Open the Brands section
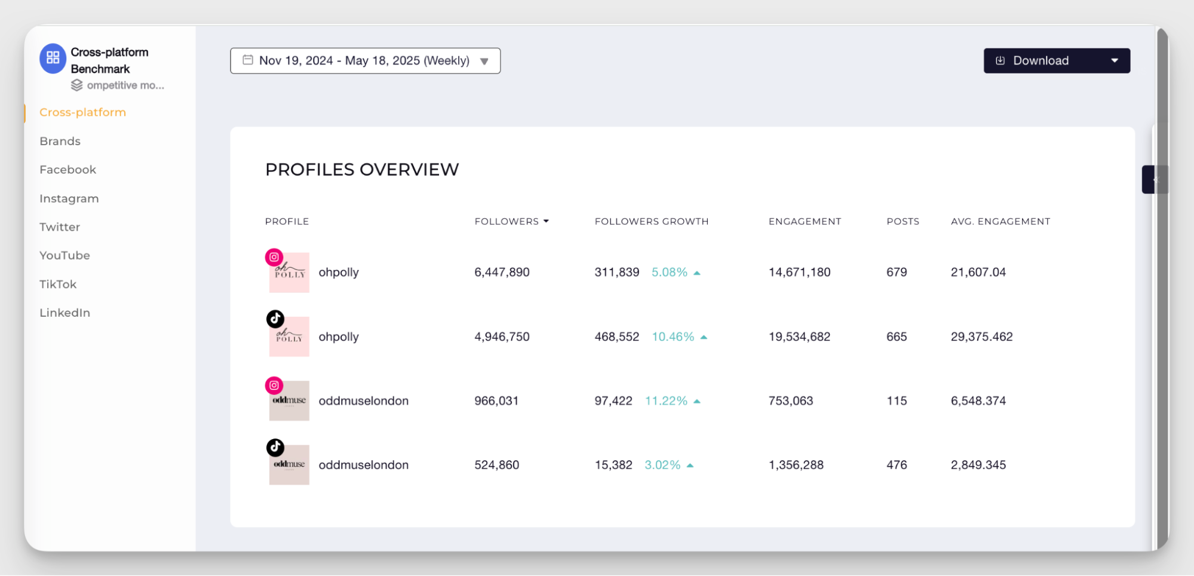 [x=60, y=141]
